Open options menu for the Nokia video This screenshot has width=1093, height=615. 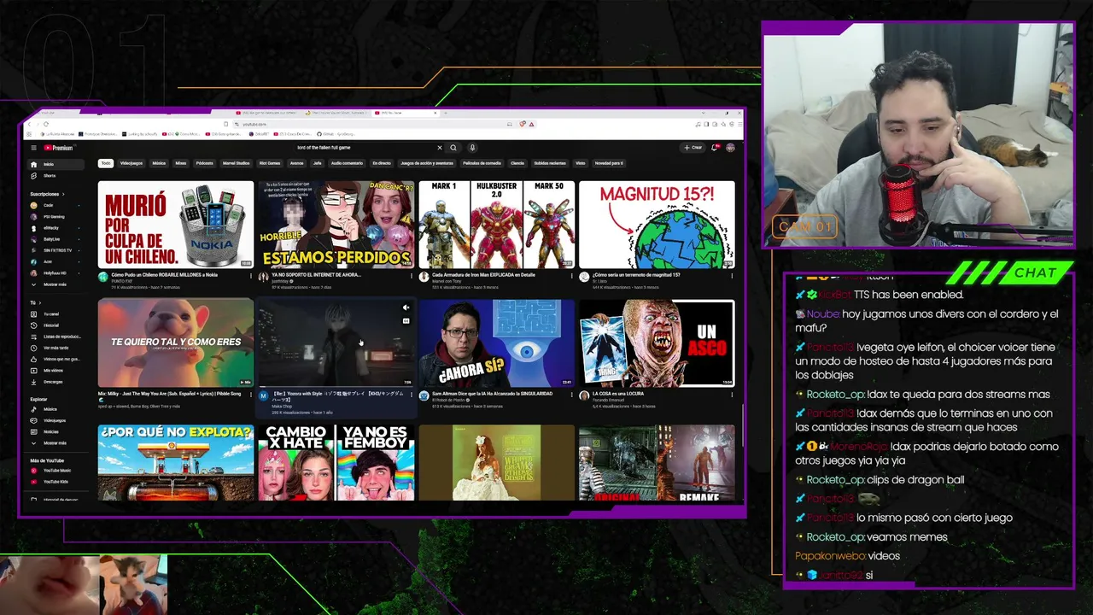click(251, 276)
